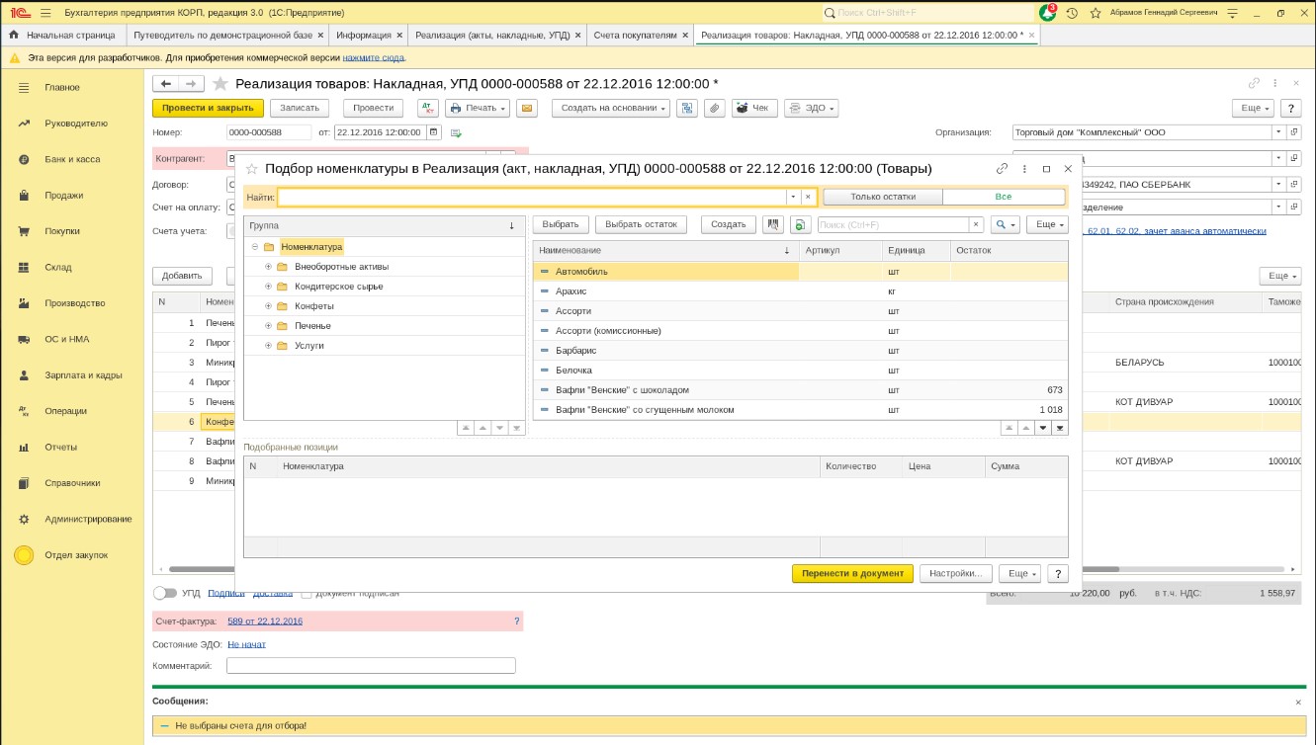Open the Печать dropdown
Screen dimensions: 1316x745
[478, 108]
